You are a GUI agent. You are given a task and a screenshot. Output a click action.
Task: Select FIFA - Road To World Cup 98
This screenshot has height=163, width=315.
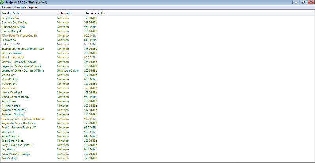tap(19, 35)
